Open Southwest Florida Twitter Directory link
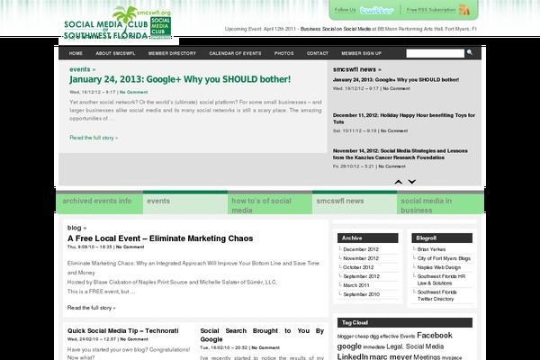 click(x=437, y=295)
